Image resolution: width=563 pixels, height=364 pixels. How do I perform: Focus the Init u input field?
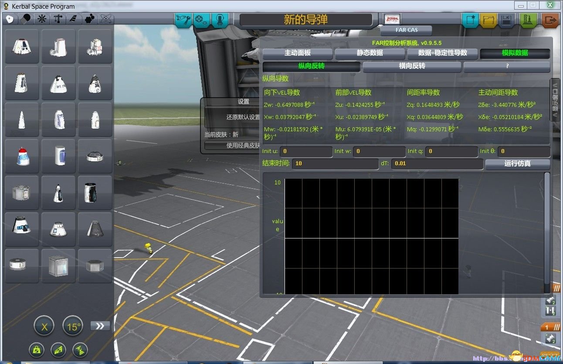[306, 151]
